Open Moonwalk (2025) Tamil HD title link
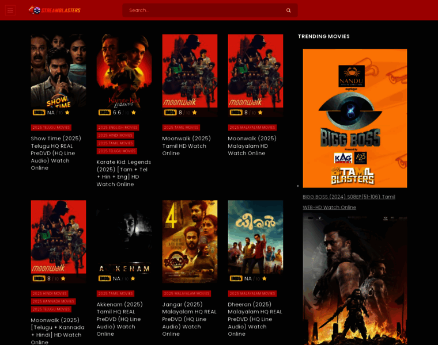Screen dimensions: 438x345 (186, 145)
